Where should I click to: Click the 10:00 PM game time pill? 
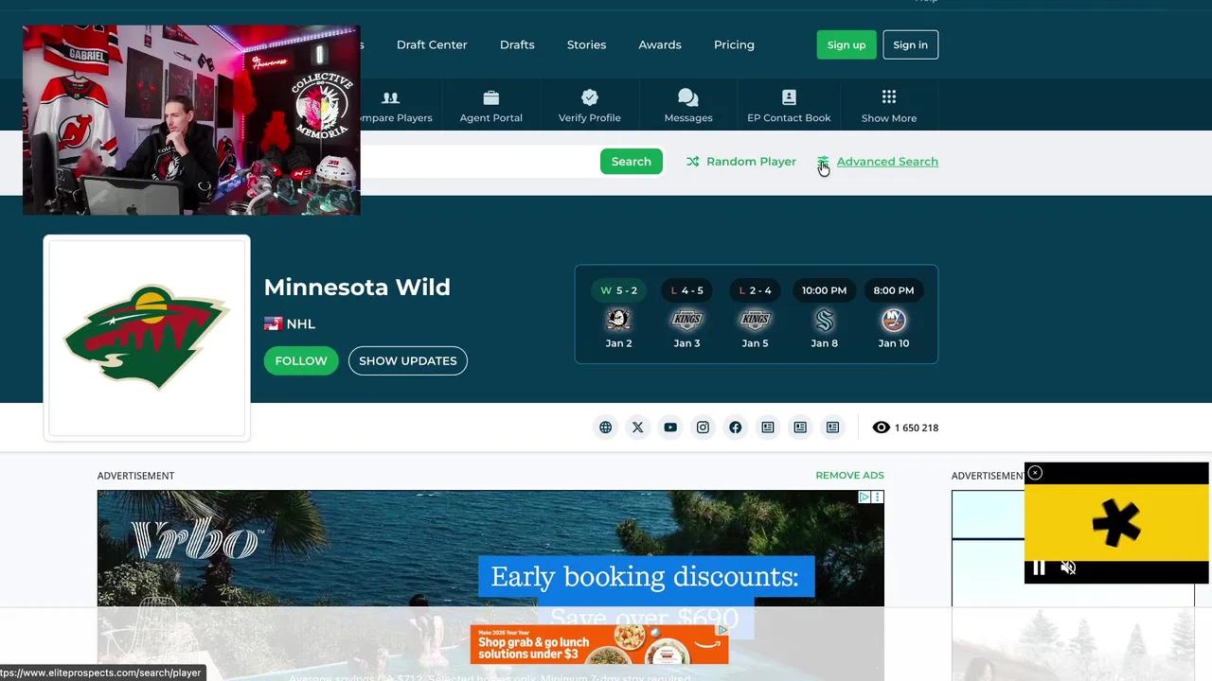(825, 290)
